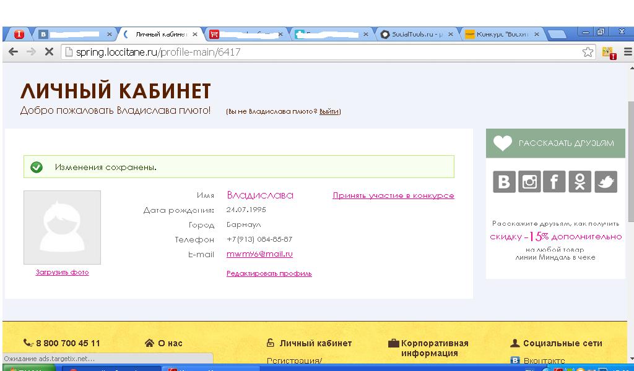
Task: Switch to the tab with the teal plus icon
Action: (332, 34)
